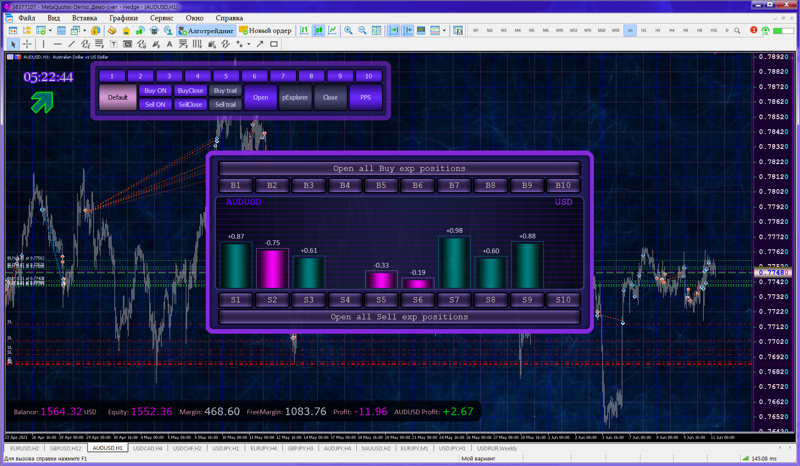Open the Вставка menu
This screenshot has width=800, height=466.
tap(84, 18)
